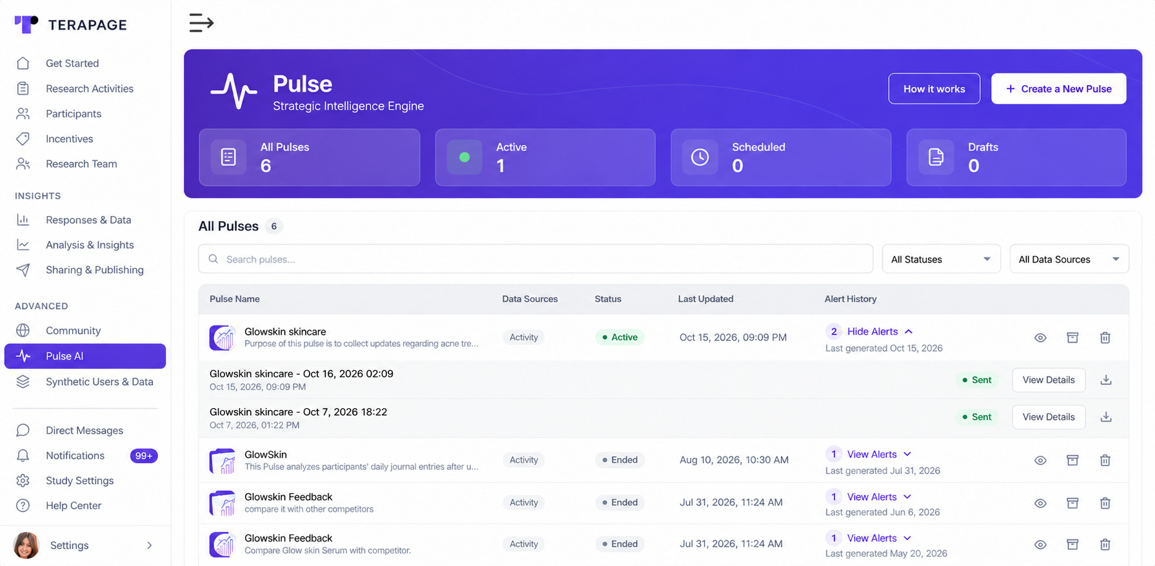Delete the 'compare it with other competitors' pulse
This screenshot has height=566, width=1155.
[x=1105, y=503]
